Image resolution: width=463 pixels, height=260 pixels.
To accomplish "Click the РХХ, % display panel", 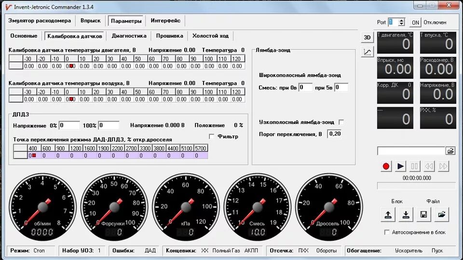I will pyautogui.click(x=438, y=118).
